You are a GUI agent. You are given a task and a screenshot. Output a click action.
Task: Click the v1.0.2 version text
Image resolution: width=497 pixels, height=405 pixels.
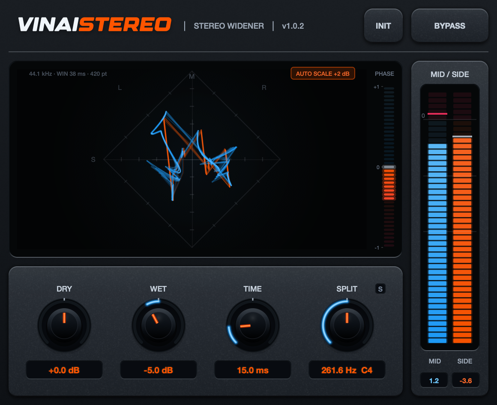tap(293, 26)
